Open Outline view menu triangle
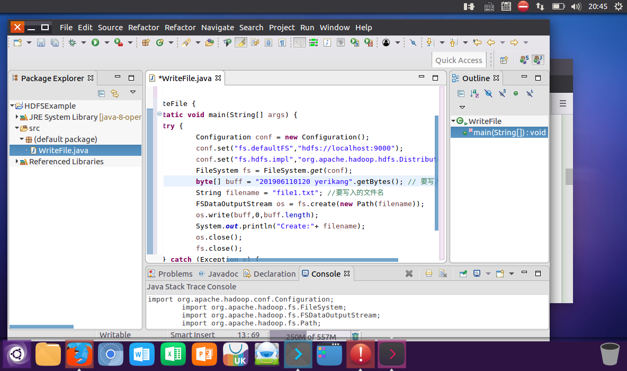Screen dimensions: 627x371 coord(462,107)
